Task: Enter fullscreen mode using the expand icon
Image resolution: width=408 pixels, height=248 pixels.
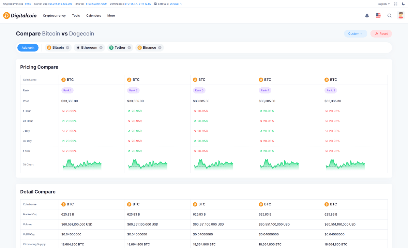Action: click(x=396, y=4)
